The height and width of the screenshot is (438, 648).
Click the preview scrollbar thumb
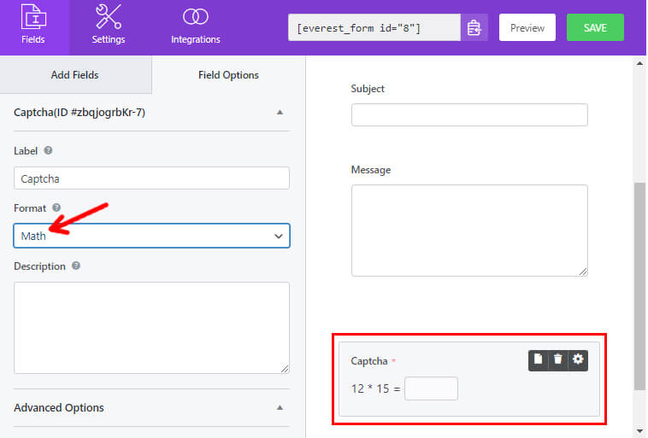click(639, 286)
